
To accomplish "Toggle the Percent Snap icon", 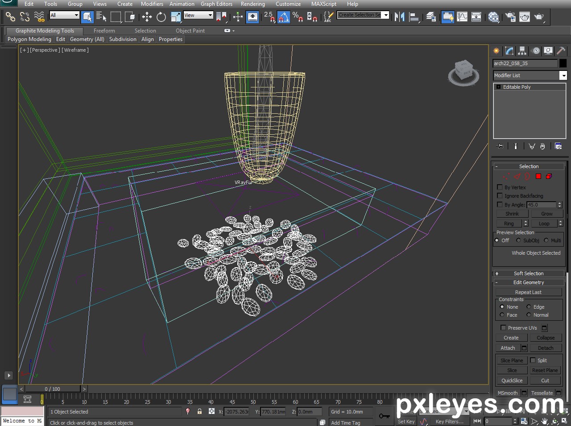I will pyautogui.click(x=298, y=17).
